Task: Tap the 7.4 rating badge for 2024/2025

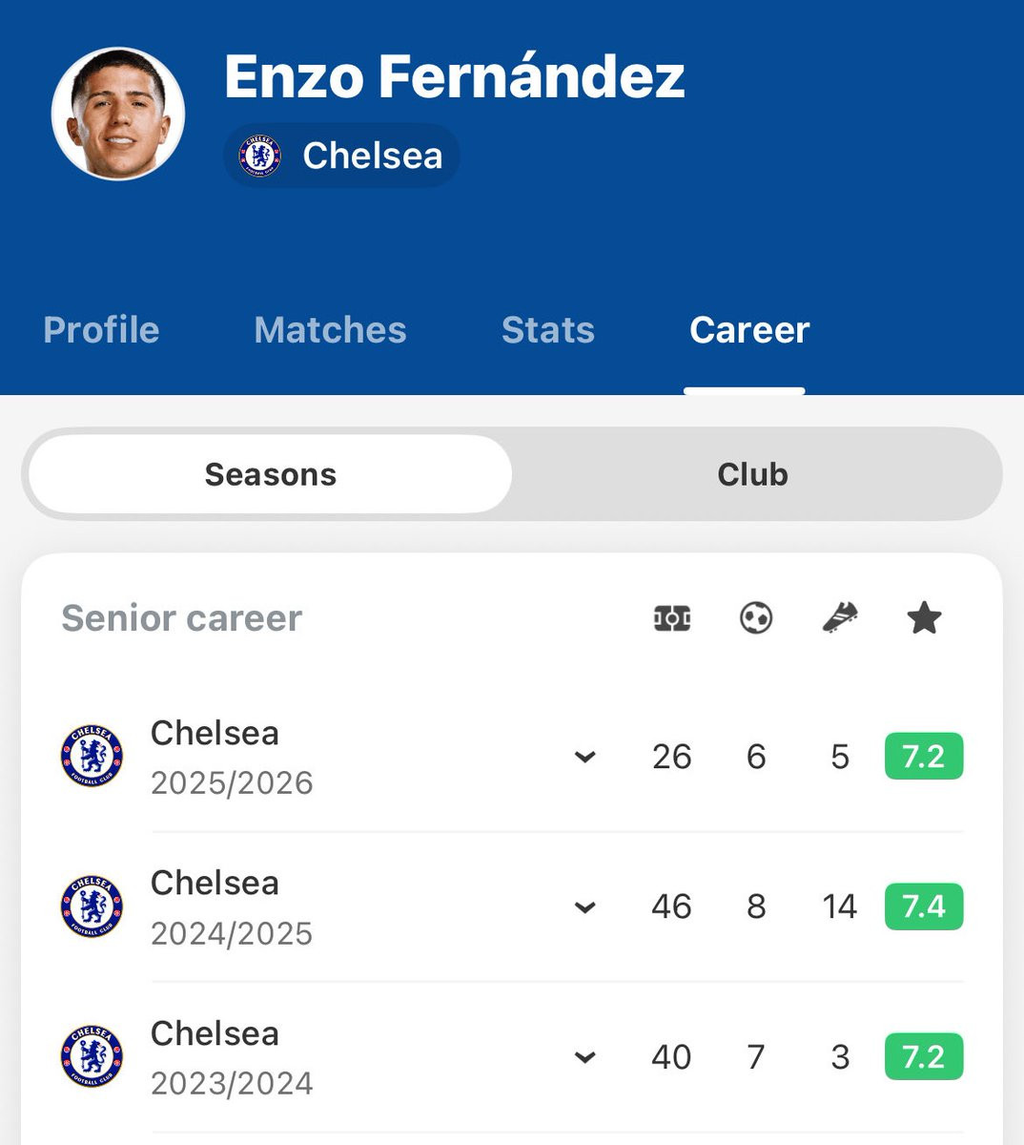Action: [x=924, y=906]
